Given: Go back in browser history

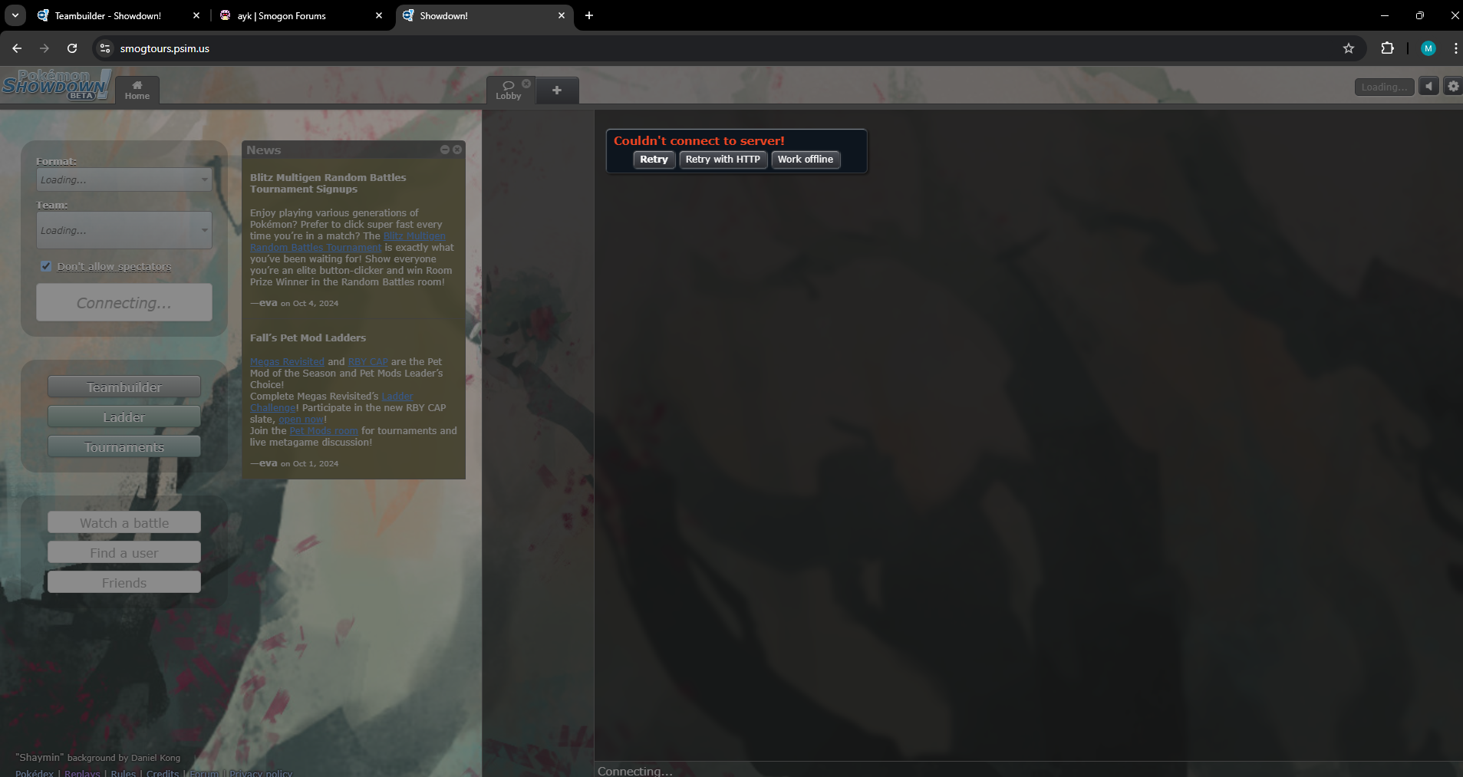Looking at the screenshot, I should (17, 48).
